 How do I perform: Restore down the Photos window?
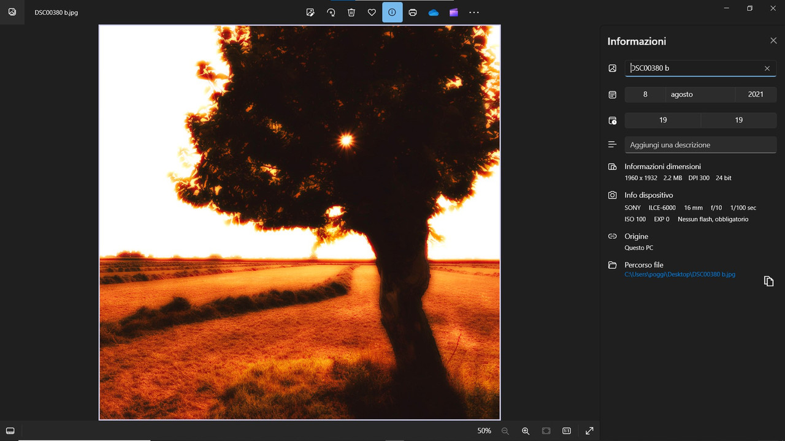[749, 8]
